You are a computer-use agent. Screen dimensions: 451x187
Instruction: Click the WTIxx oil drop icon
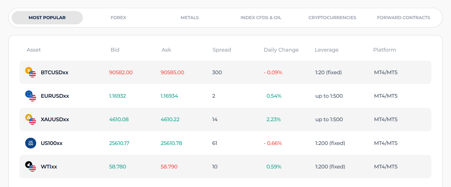(x=30, y=167)
